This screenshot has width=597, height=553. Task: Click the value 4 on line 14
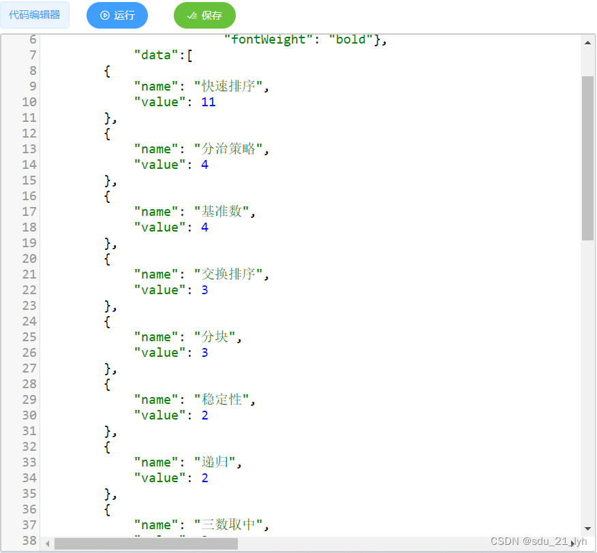[x=204, y=164]
